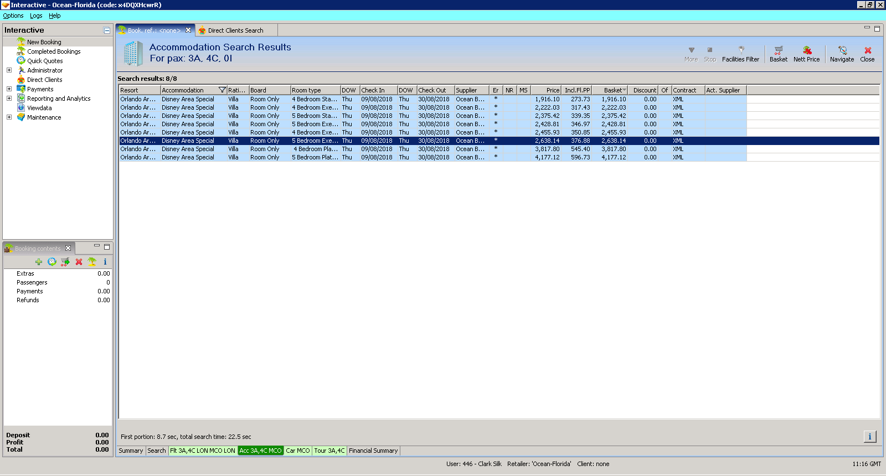This screenshot has height=476, width=886.
Task: Click the Nett Price toolbar button
Action: [806, 54]
